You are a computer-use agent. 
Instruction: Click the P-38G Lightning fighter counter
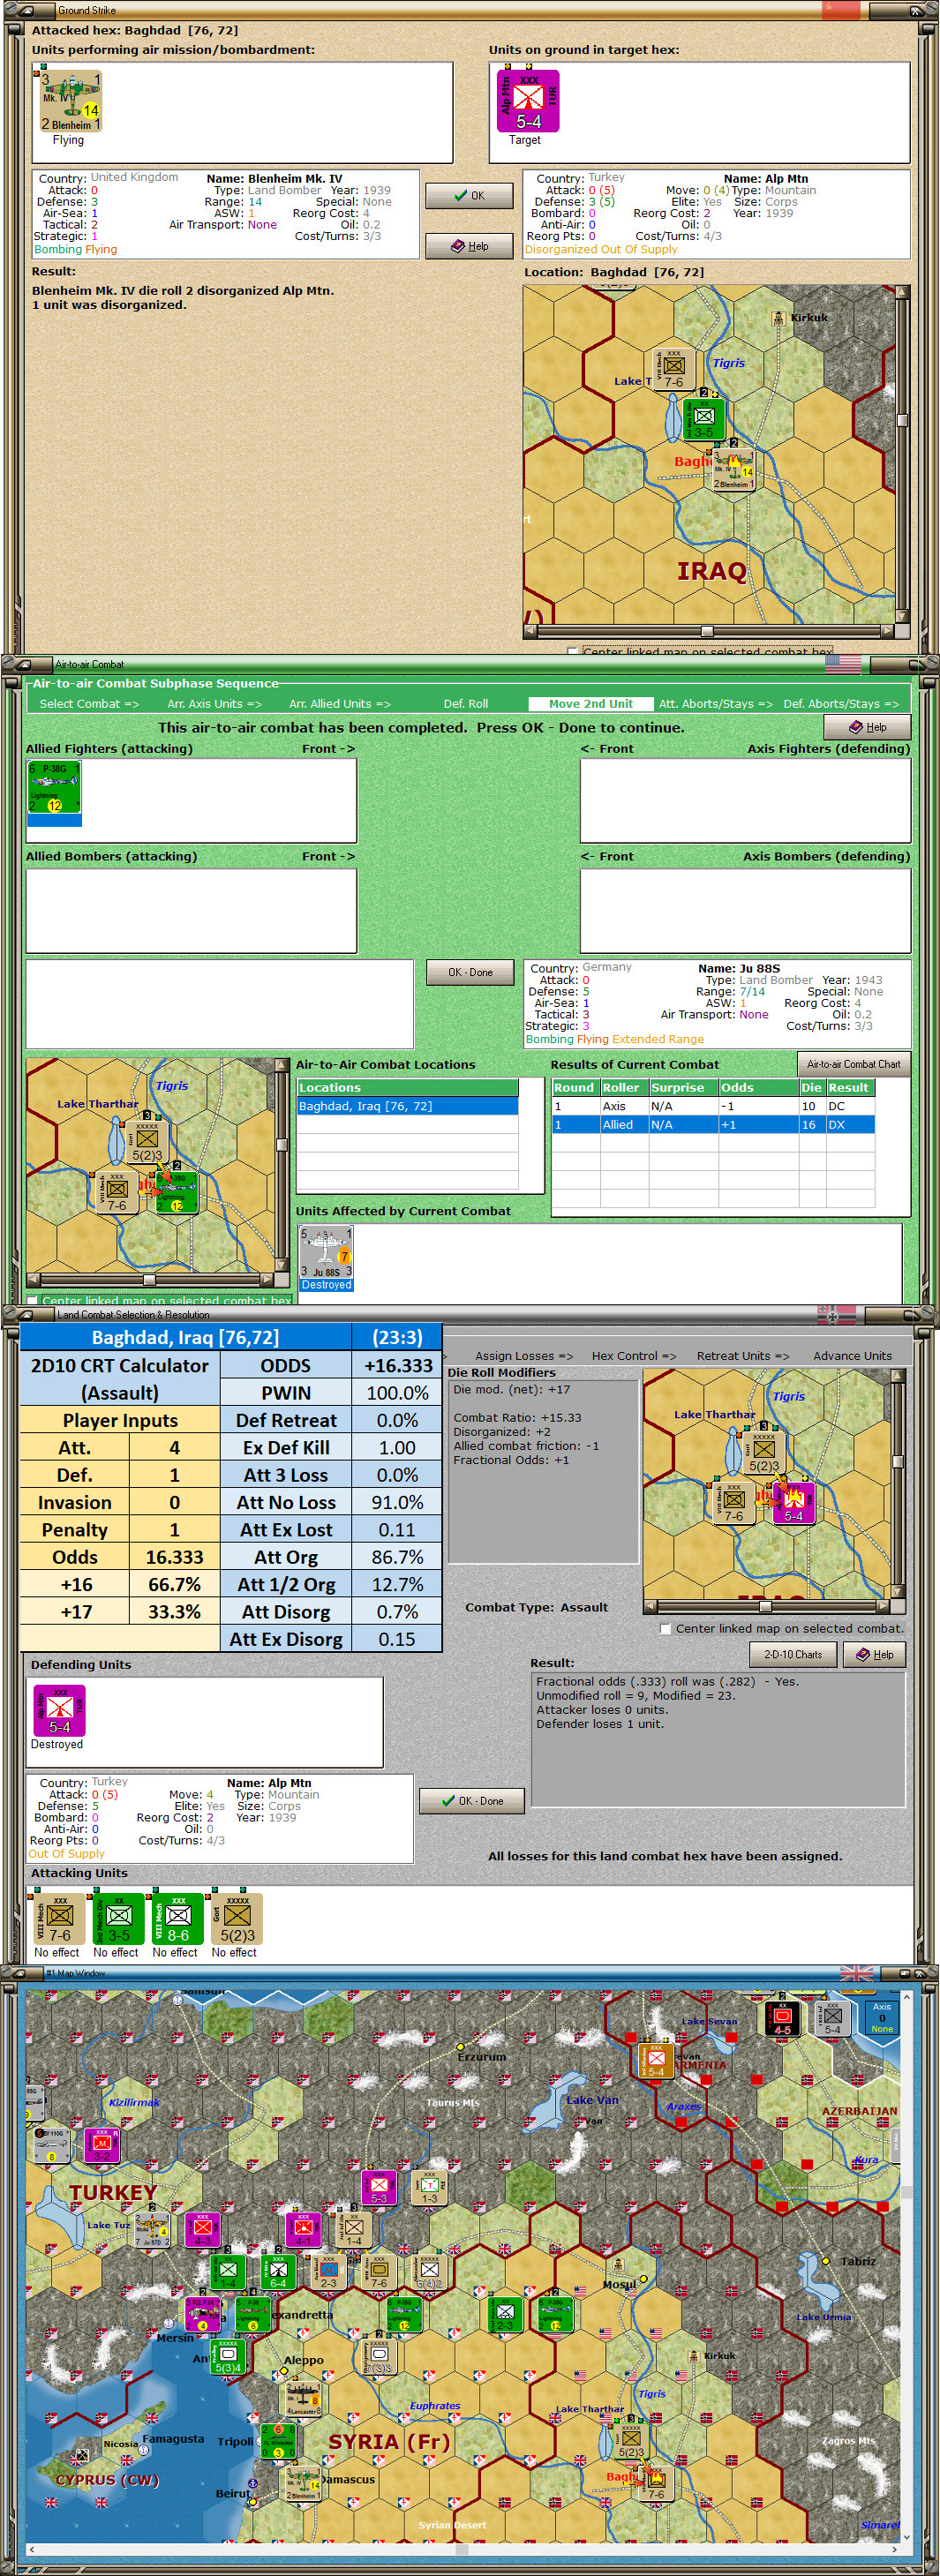pos(54,787)
